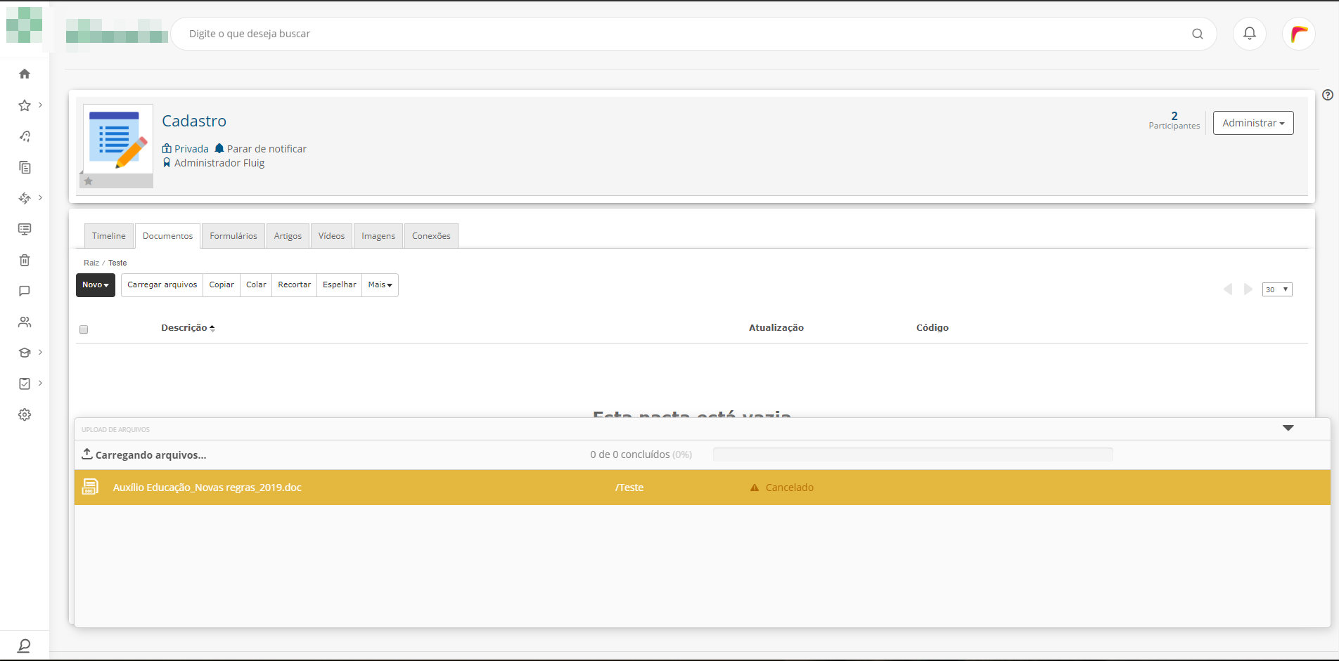Open the user profile avatar
Image resolution: width=1339 pixels, height=661 pixels.
1299,34
